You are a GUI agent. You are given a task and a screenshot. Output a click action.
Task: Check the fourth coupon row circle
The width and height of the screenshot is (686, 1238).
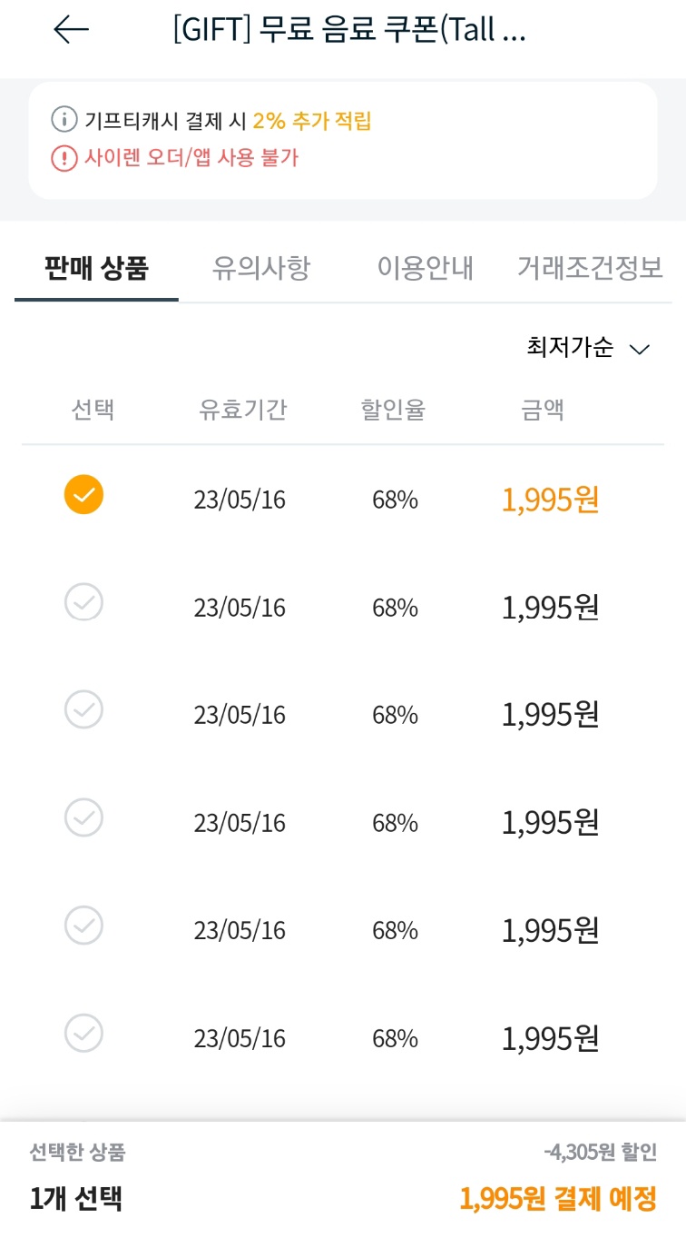tap(83, 817)
